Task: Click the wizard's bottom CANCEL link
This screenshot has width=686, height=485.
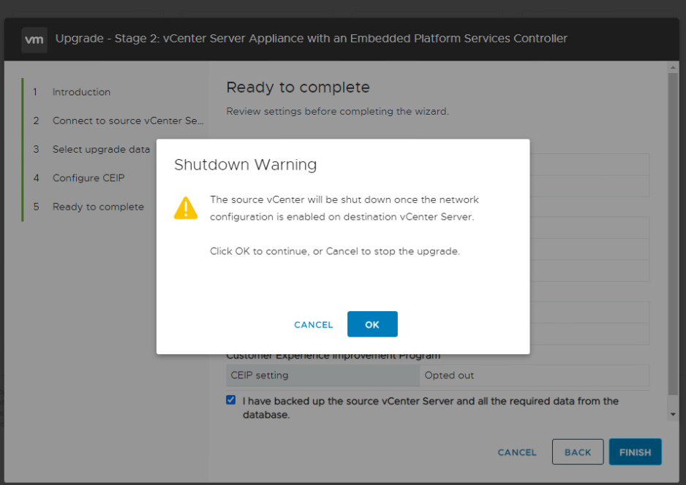Action: tap(516, 452)
